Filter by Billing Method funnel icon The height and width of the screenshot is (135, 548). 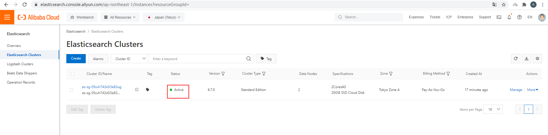pos(448,74)
